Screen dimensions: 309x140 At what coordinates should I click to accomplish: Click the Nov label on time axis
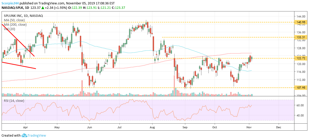coord(249,128)
